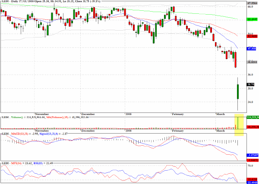Image resolution: width=259 pixels, height=184 pixels.
Task: Click the red 52.9859 moving average tag
Action: coord(252,37)
